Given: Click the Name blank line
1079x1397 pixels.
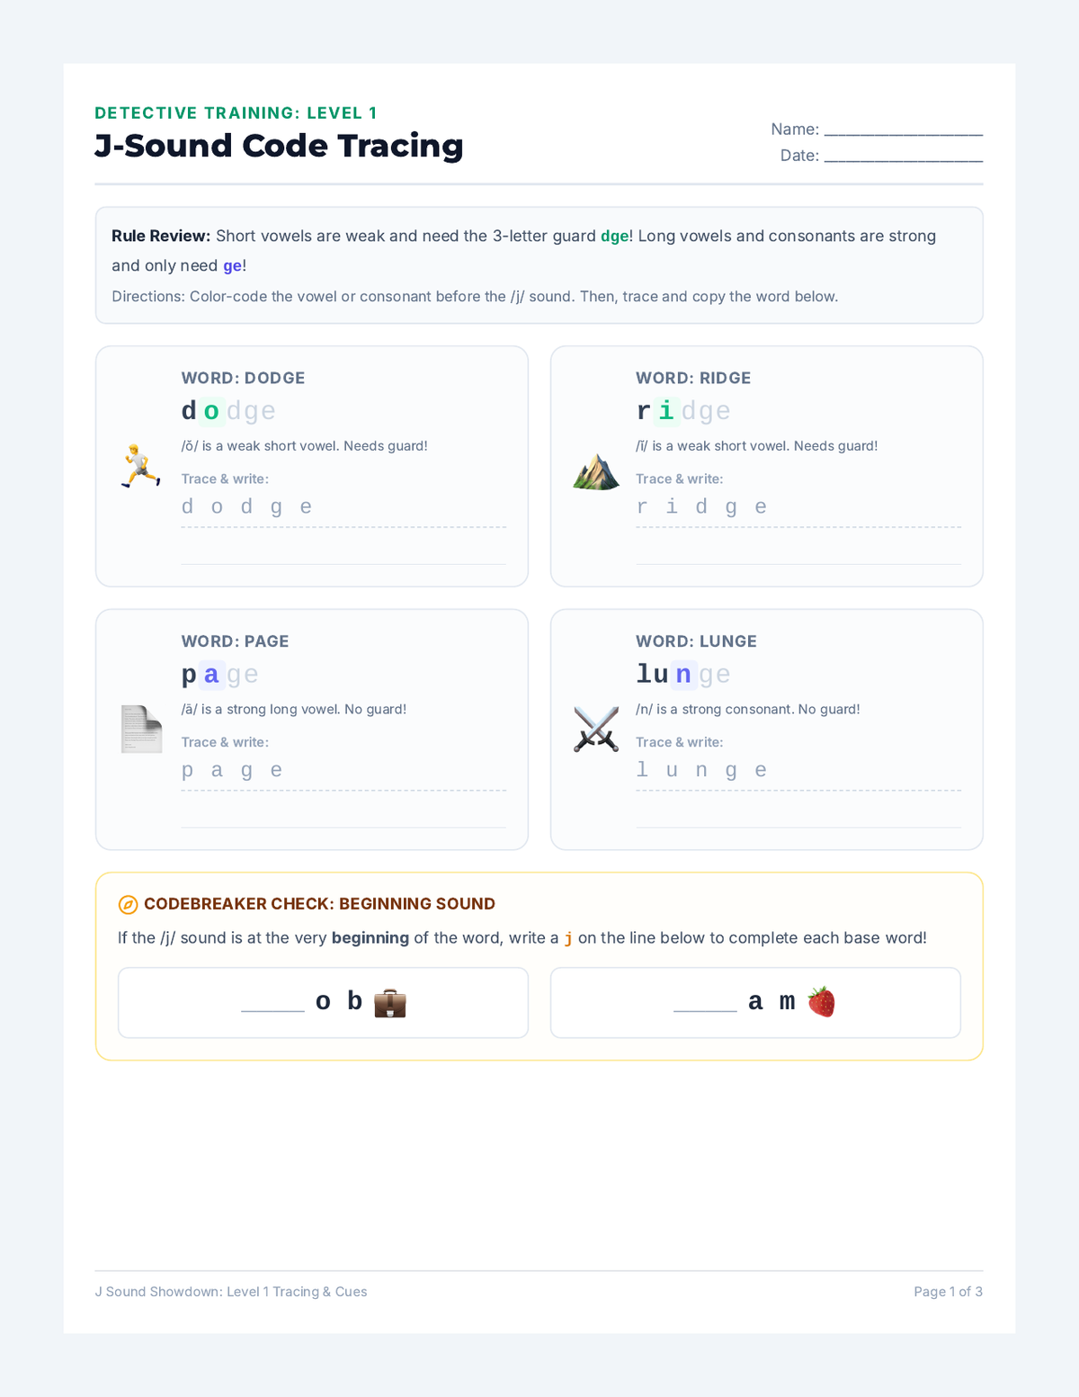Looking at the screenshot, I should 904,130.
